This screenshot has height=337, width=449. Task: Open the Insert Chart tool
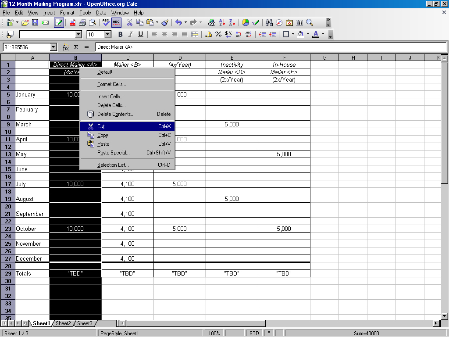coord(246,22)
